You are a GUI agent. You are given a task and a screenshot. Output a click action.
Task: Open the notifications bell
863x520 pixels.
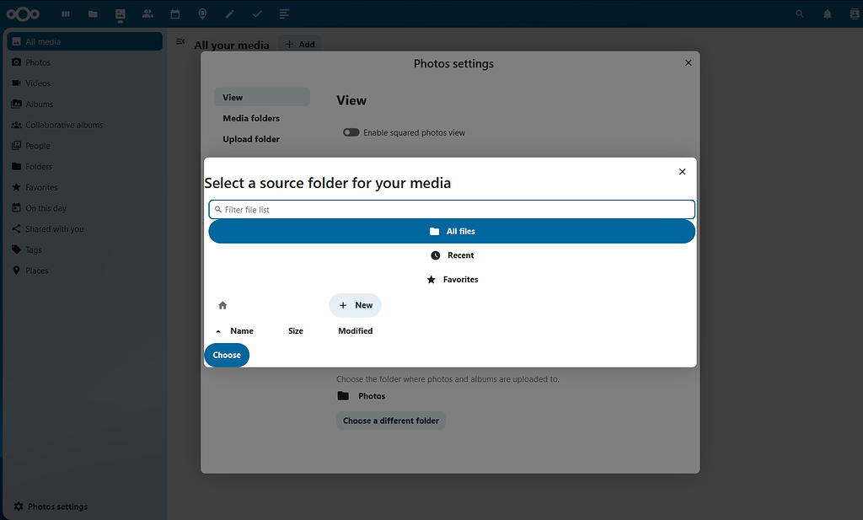[x=827, y=13]
